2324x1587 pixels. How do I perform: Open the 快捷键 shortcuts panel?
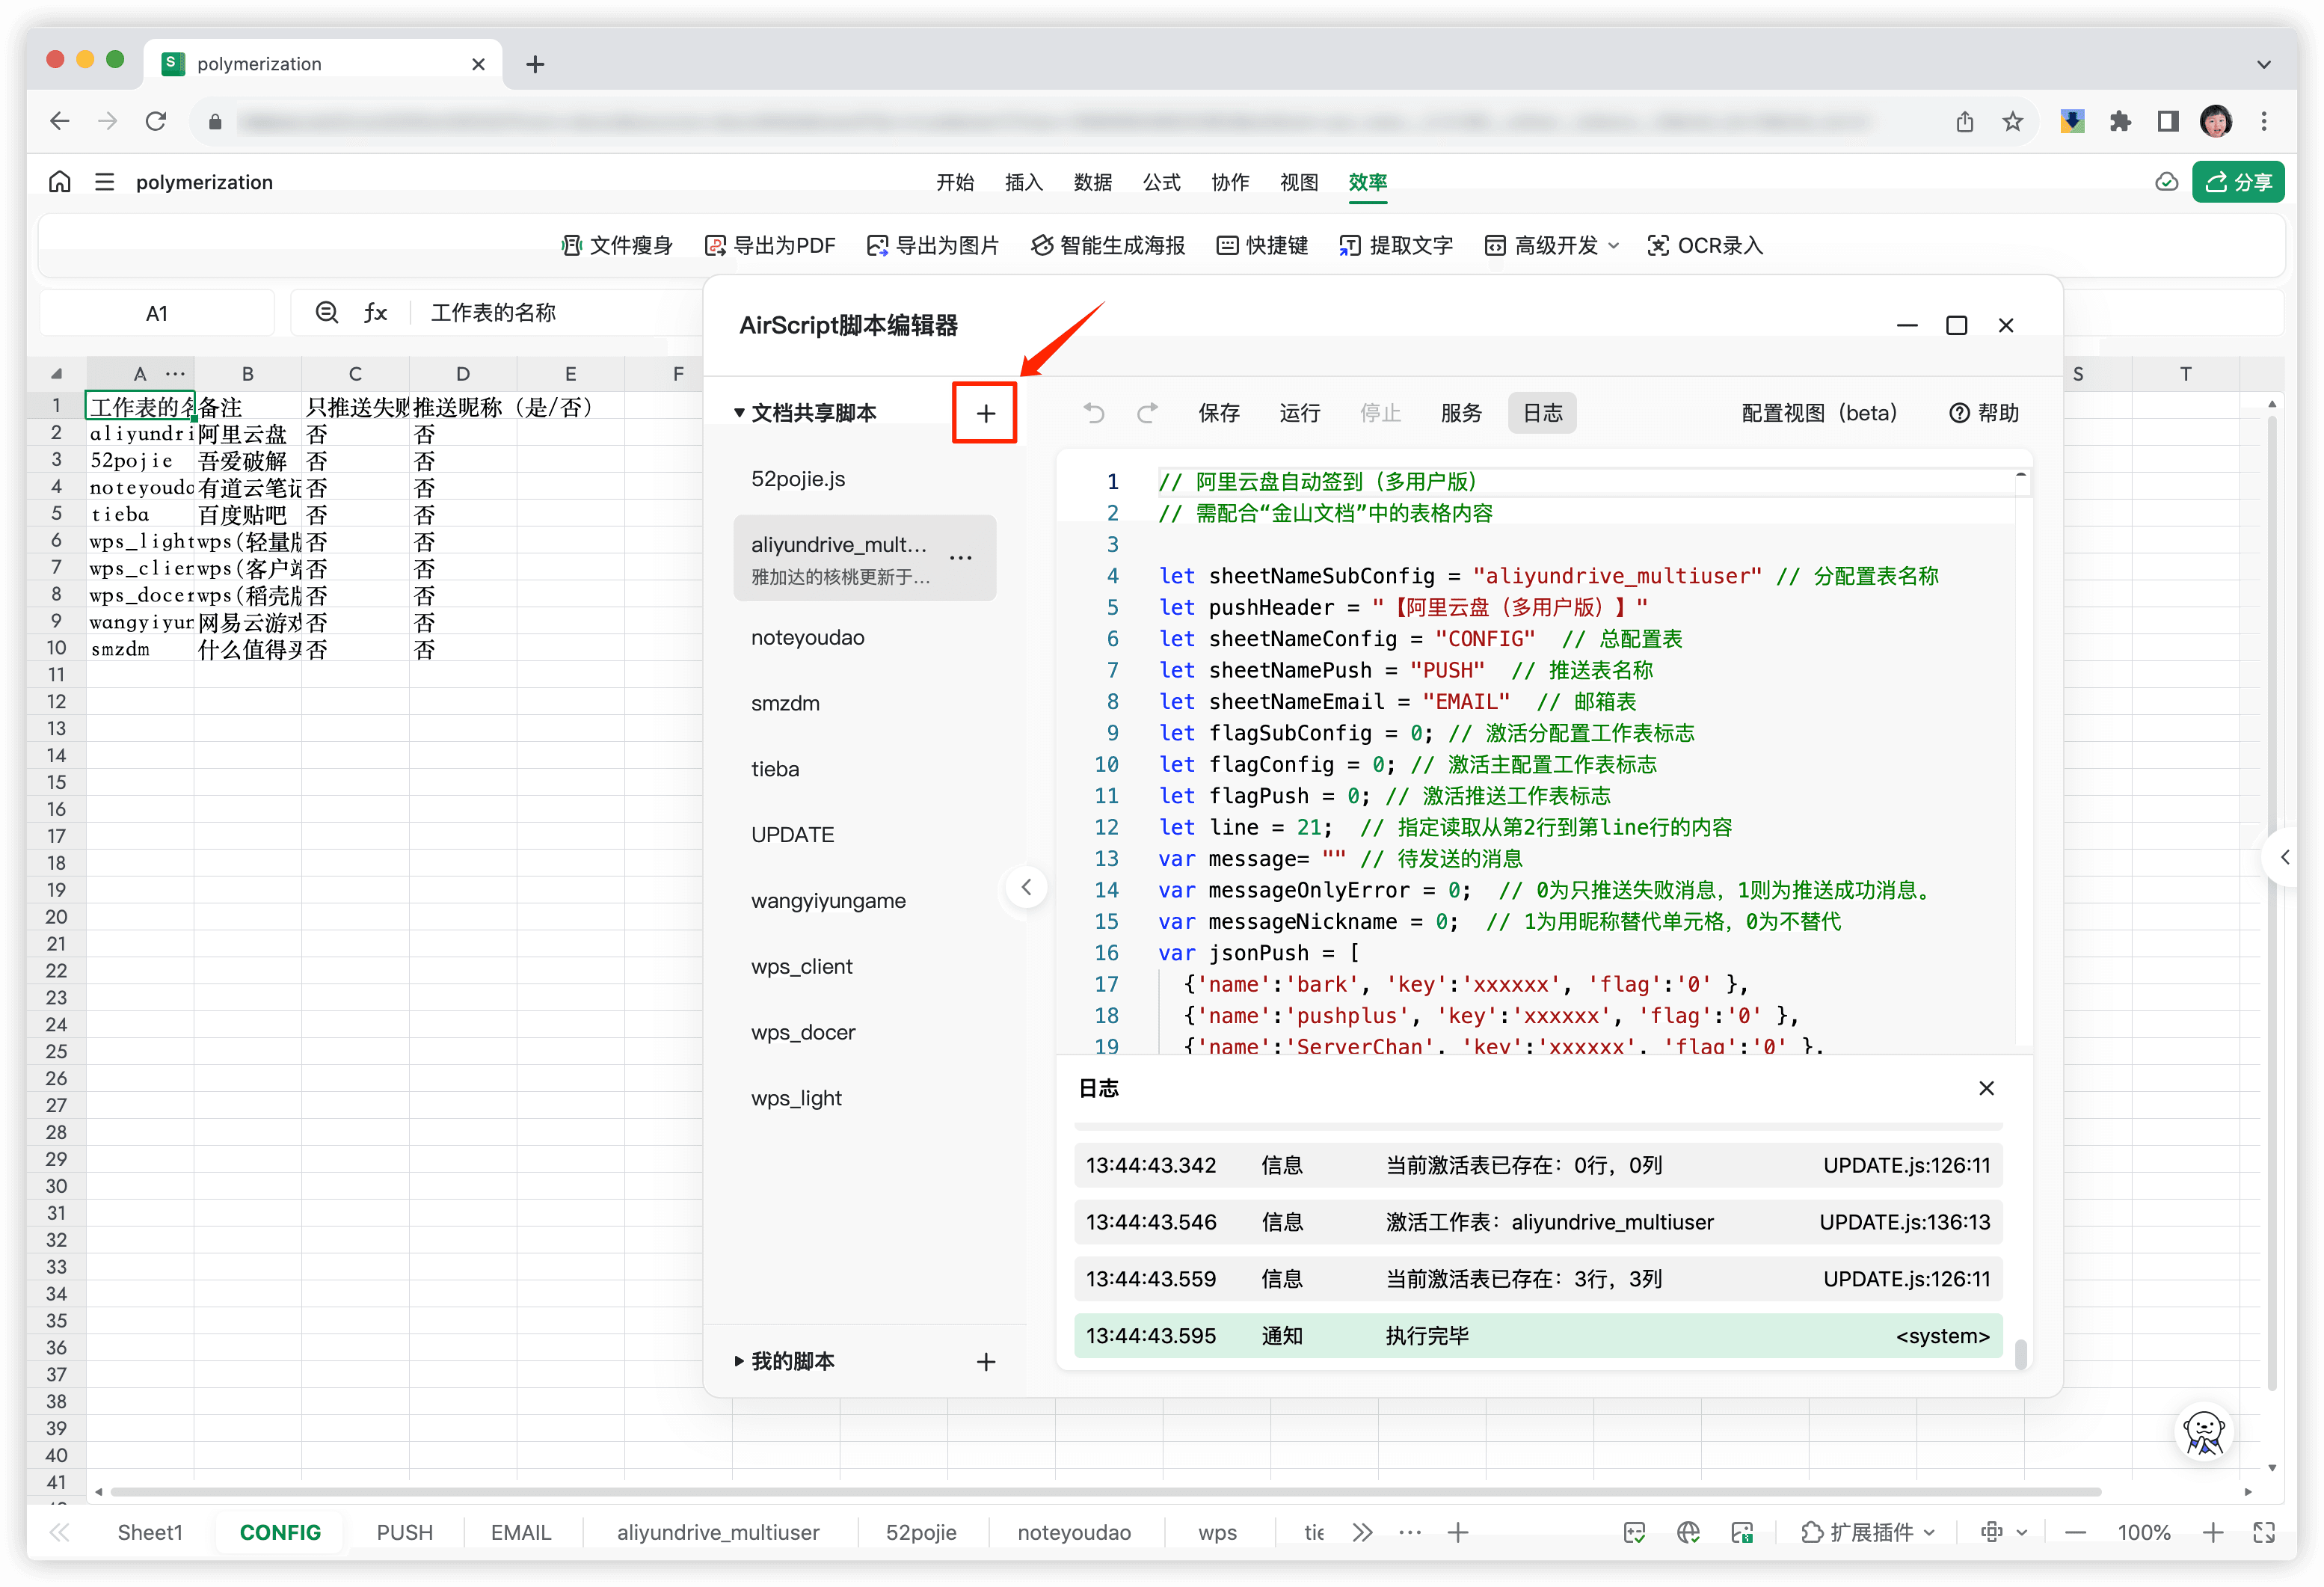tap(1261, 245)
